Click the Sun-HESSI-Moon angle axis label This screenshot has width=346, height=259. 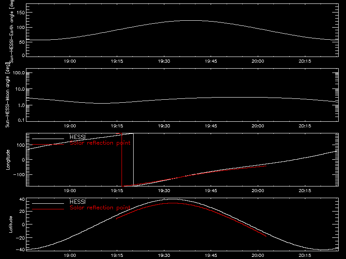[7, 95]
